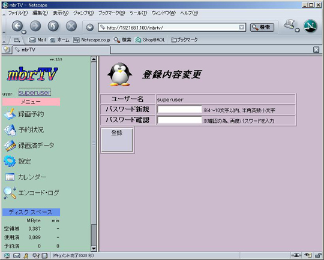Click the browser Back arrow button
Viewport: 324px width, 260px height.
pos(17,26)
